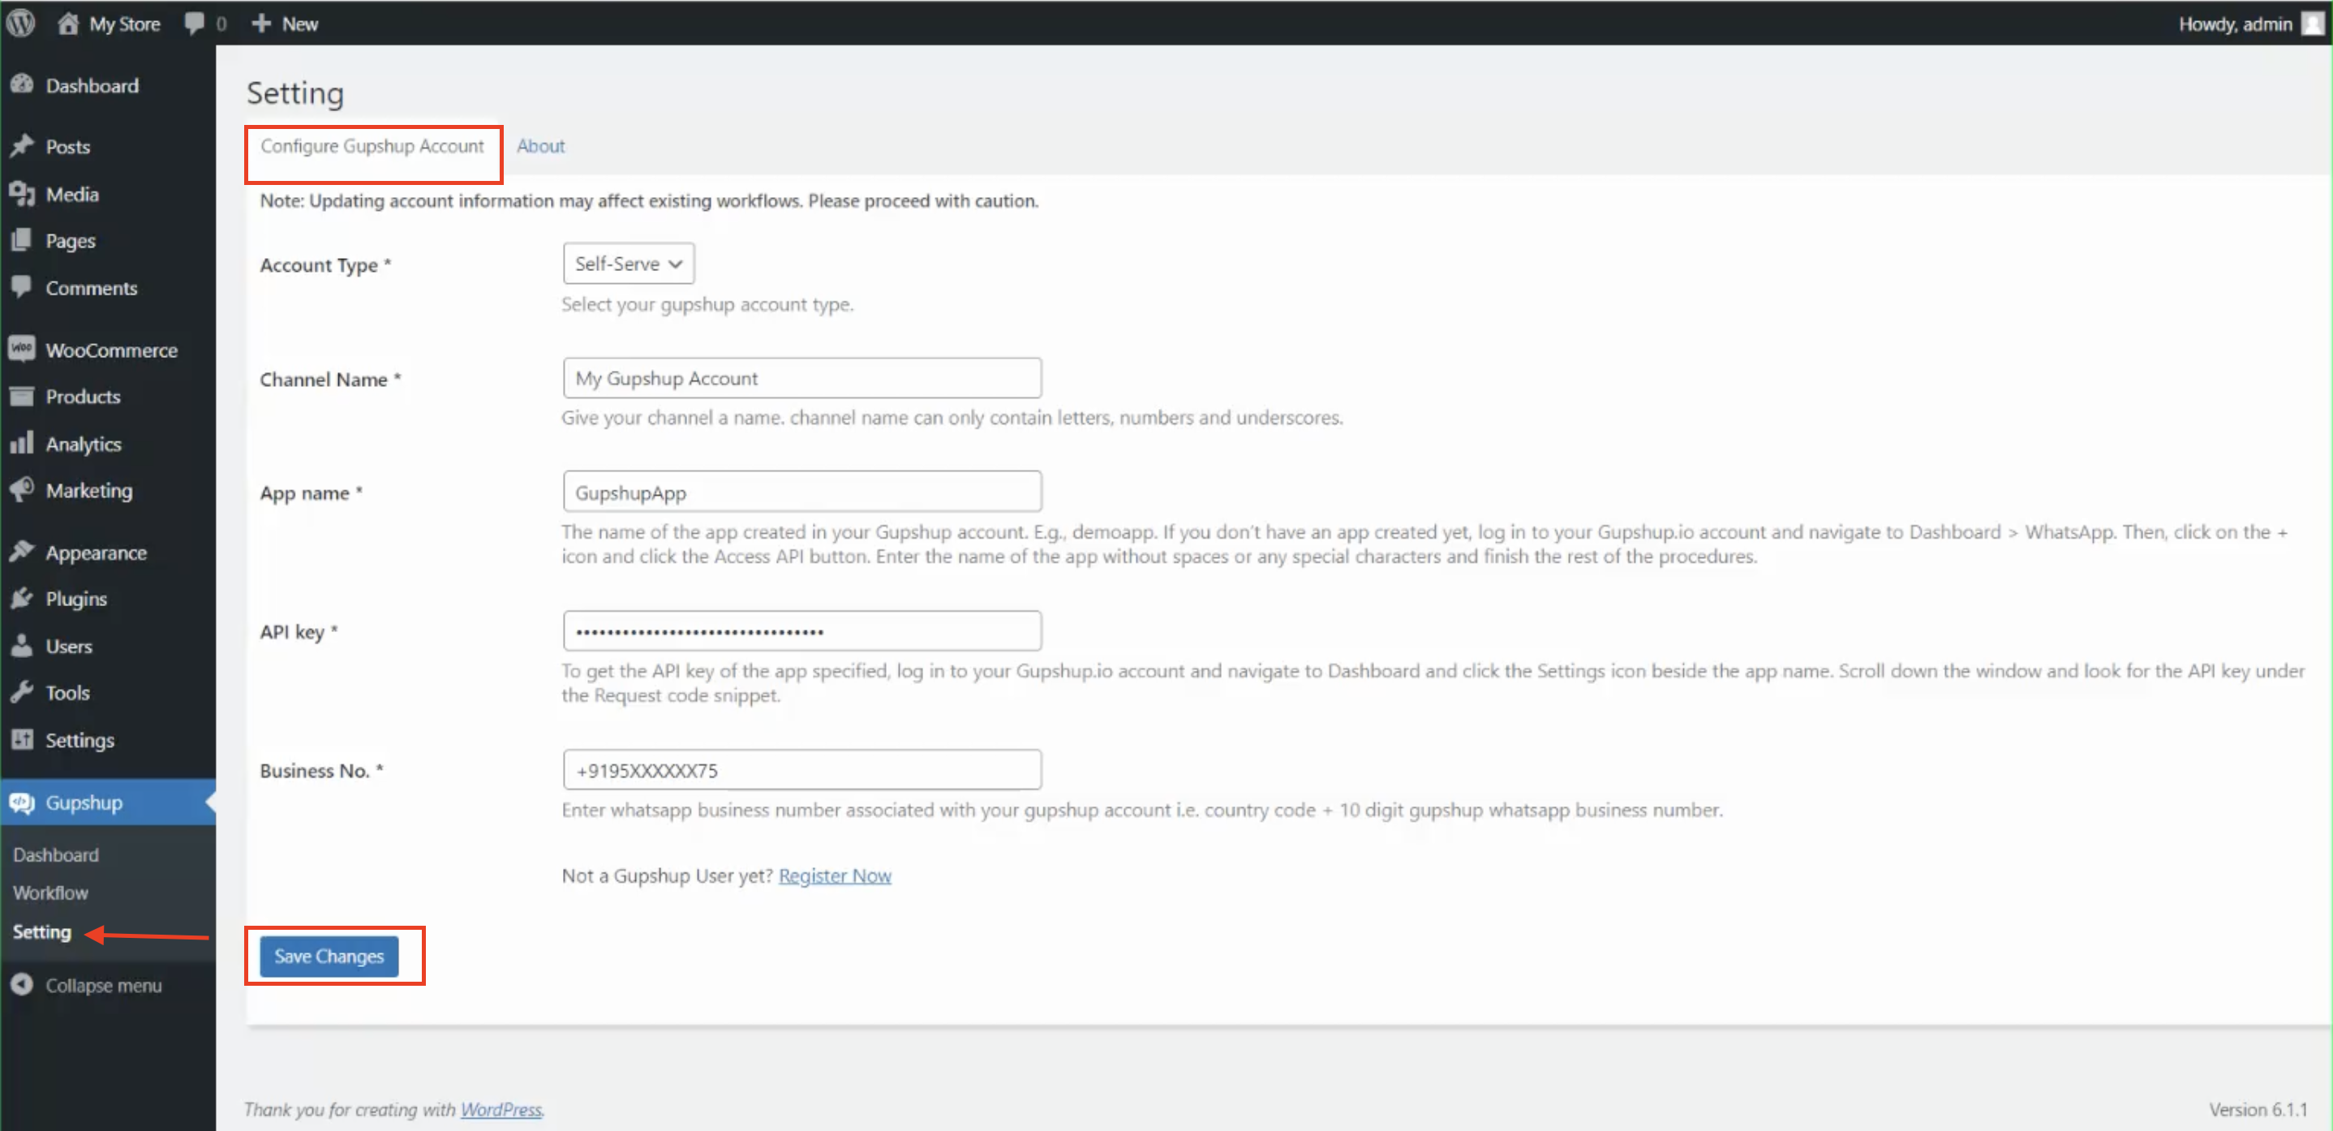Click the Save Changes button
The height and width of the screenshot is (1131, 2333).
click(x=330, y=956)
